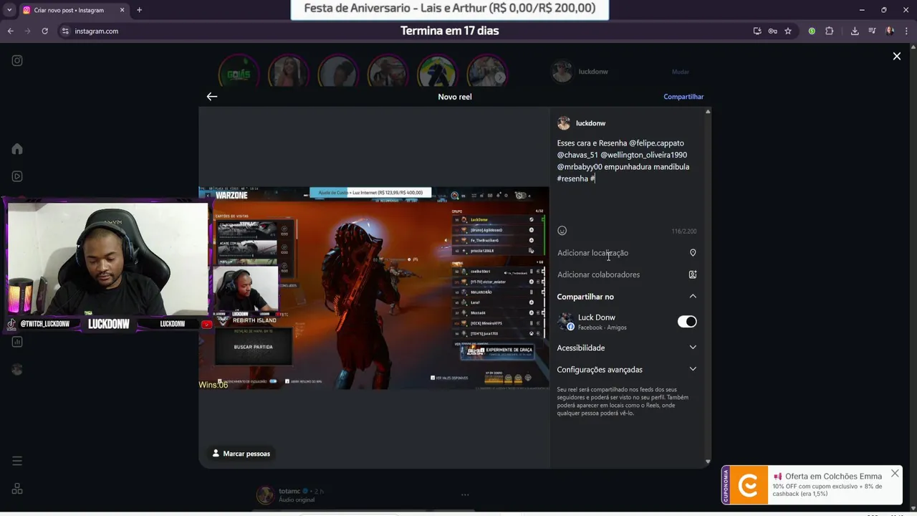Click the 116/2.200 character counter

[683, 231]
